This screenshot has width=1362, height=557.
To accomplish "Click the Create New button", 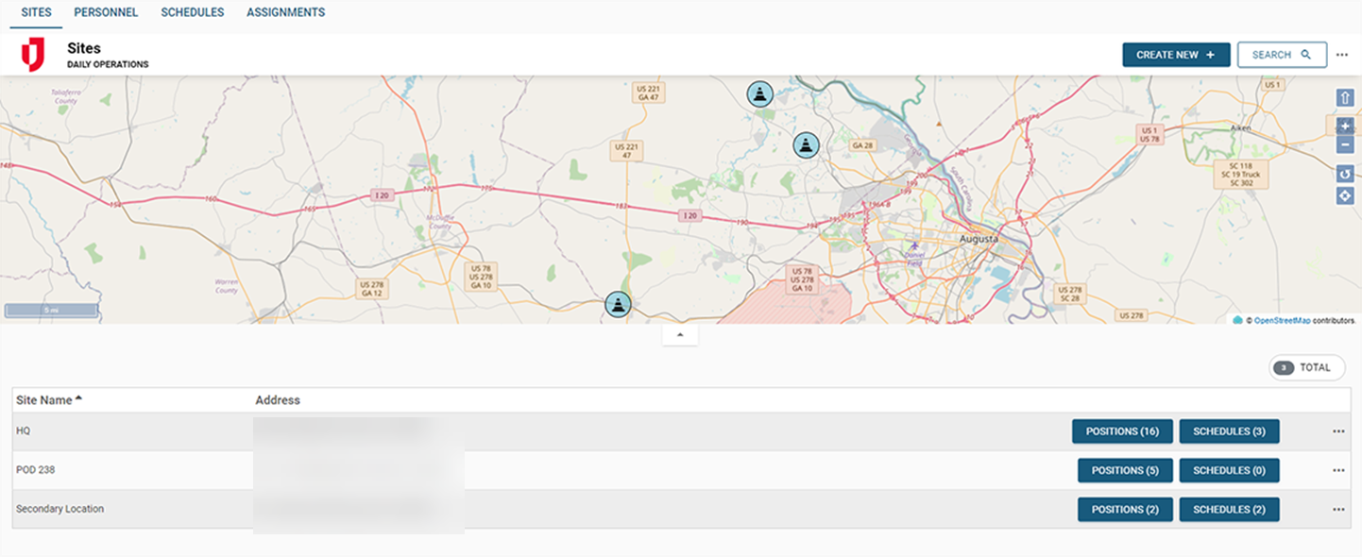I will (x=1175, y=55).
